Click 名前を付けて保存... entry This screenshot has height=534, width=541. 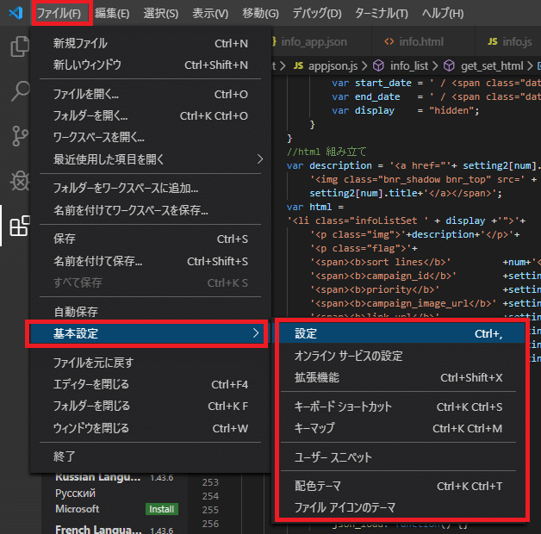click(151, 261)
